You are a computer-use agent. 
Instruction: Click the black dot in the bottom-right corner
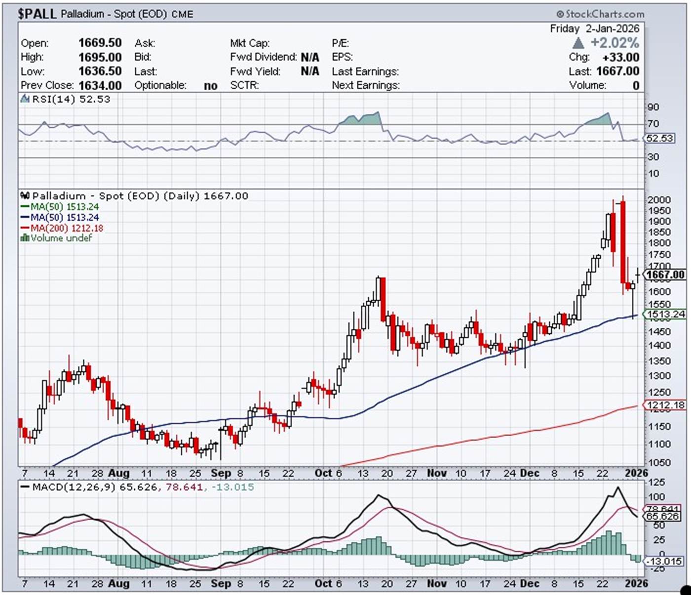click(686, 590)
